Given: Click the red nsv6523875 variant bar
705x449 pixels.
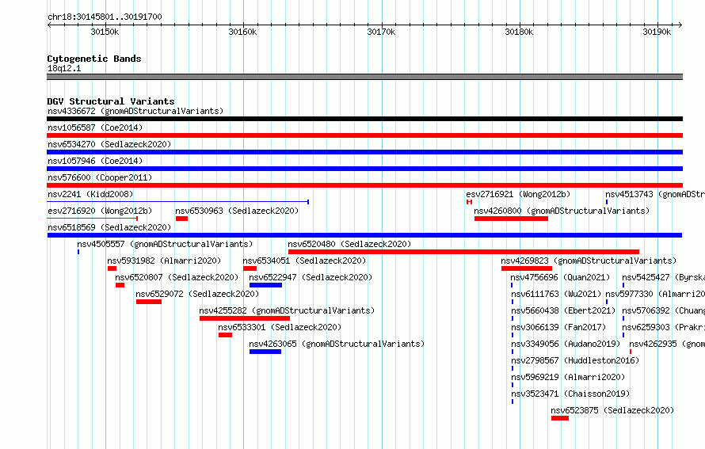Looking at the screenshot, I should pos(560,418).
